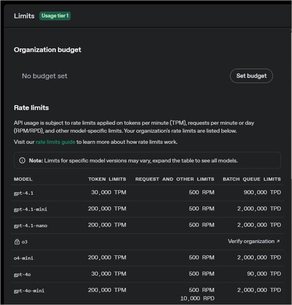Select the o3 model name
Viewport: 292px width, 305px height.
click(x=25, y=242)
